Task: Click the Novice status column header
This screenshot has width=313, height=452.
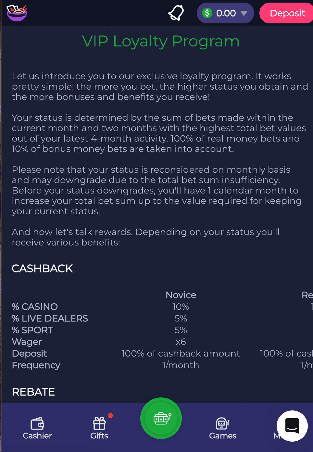Action: [181, 295]
